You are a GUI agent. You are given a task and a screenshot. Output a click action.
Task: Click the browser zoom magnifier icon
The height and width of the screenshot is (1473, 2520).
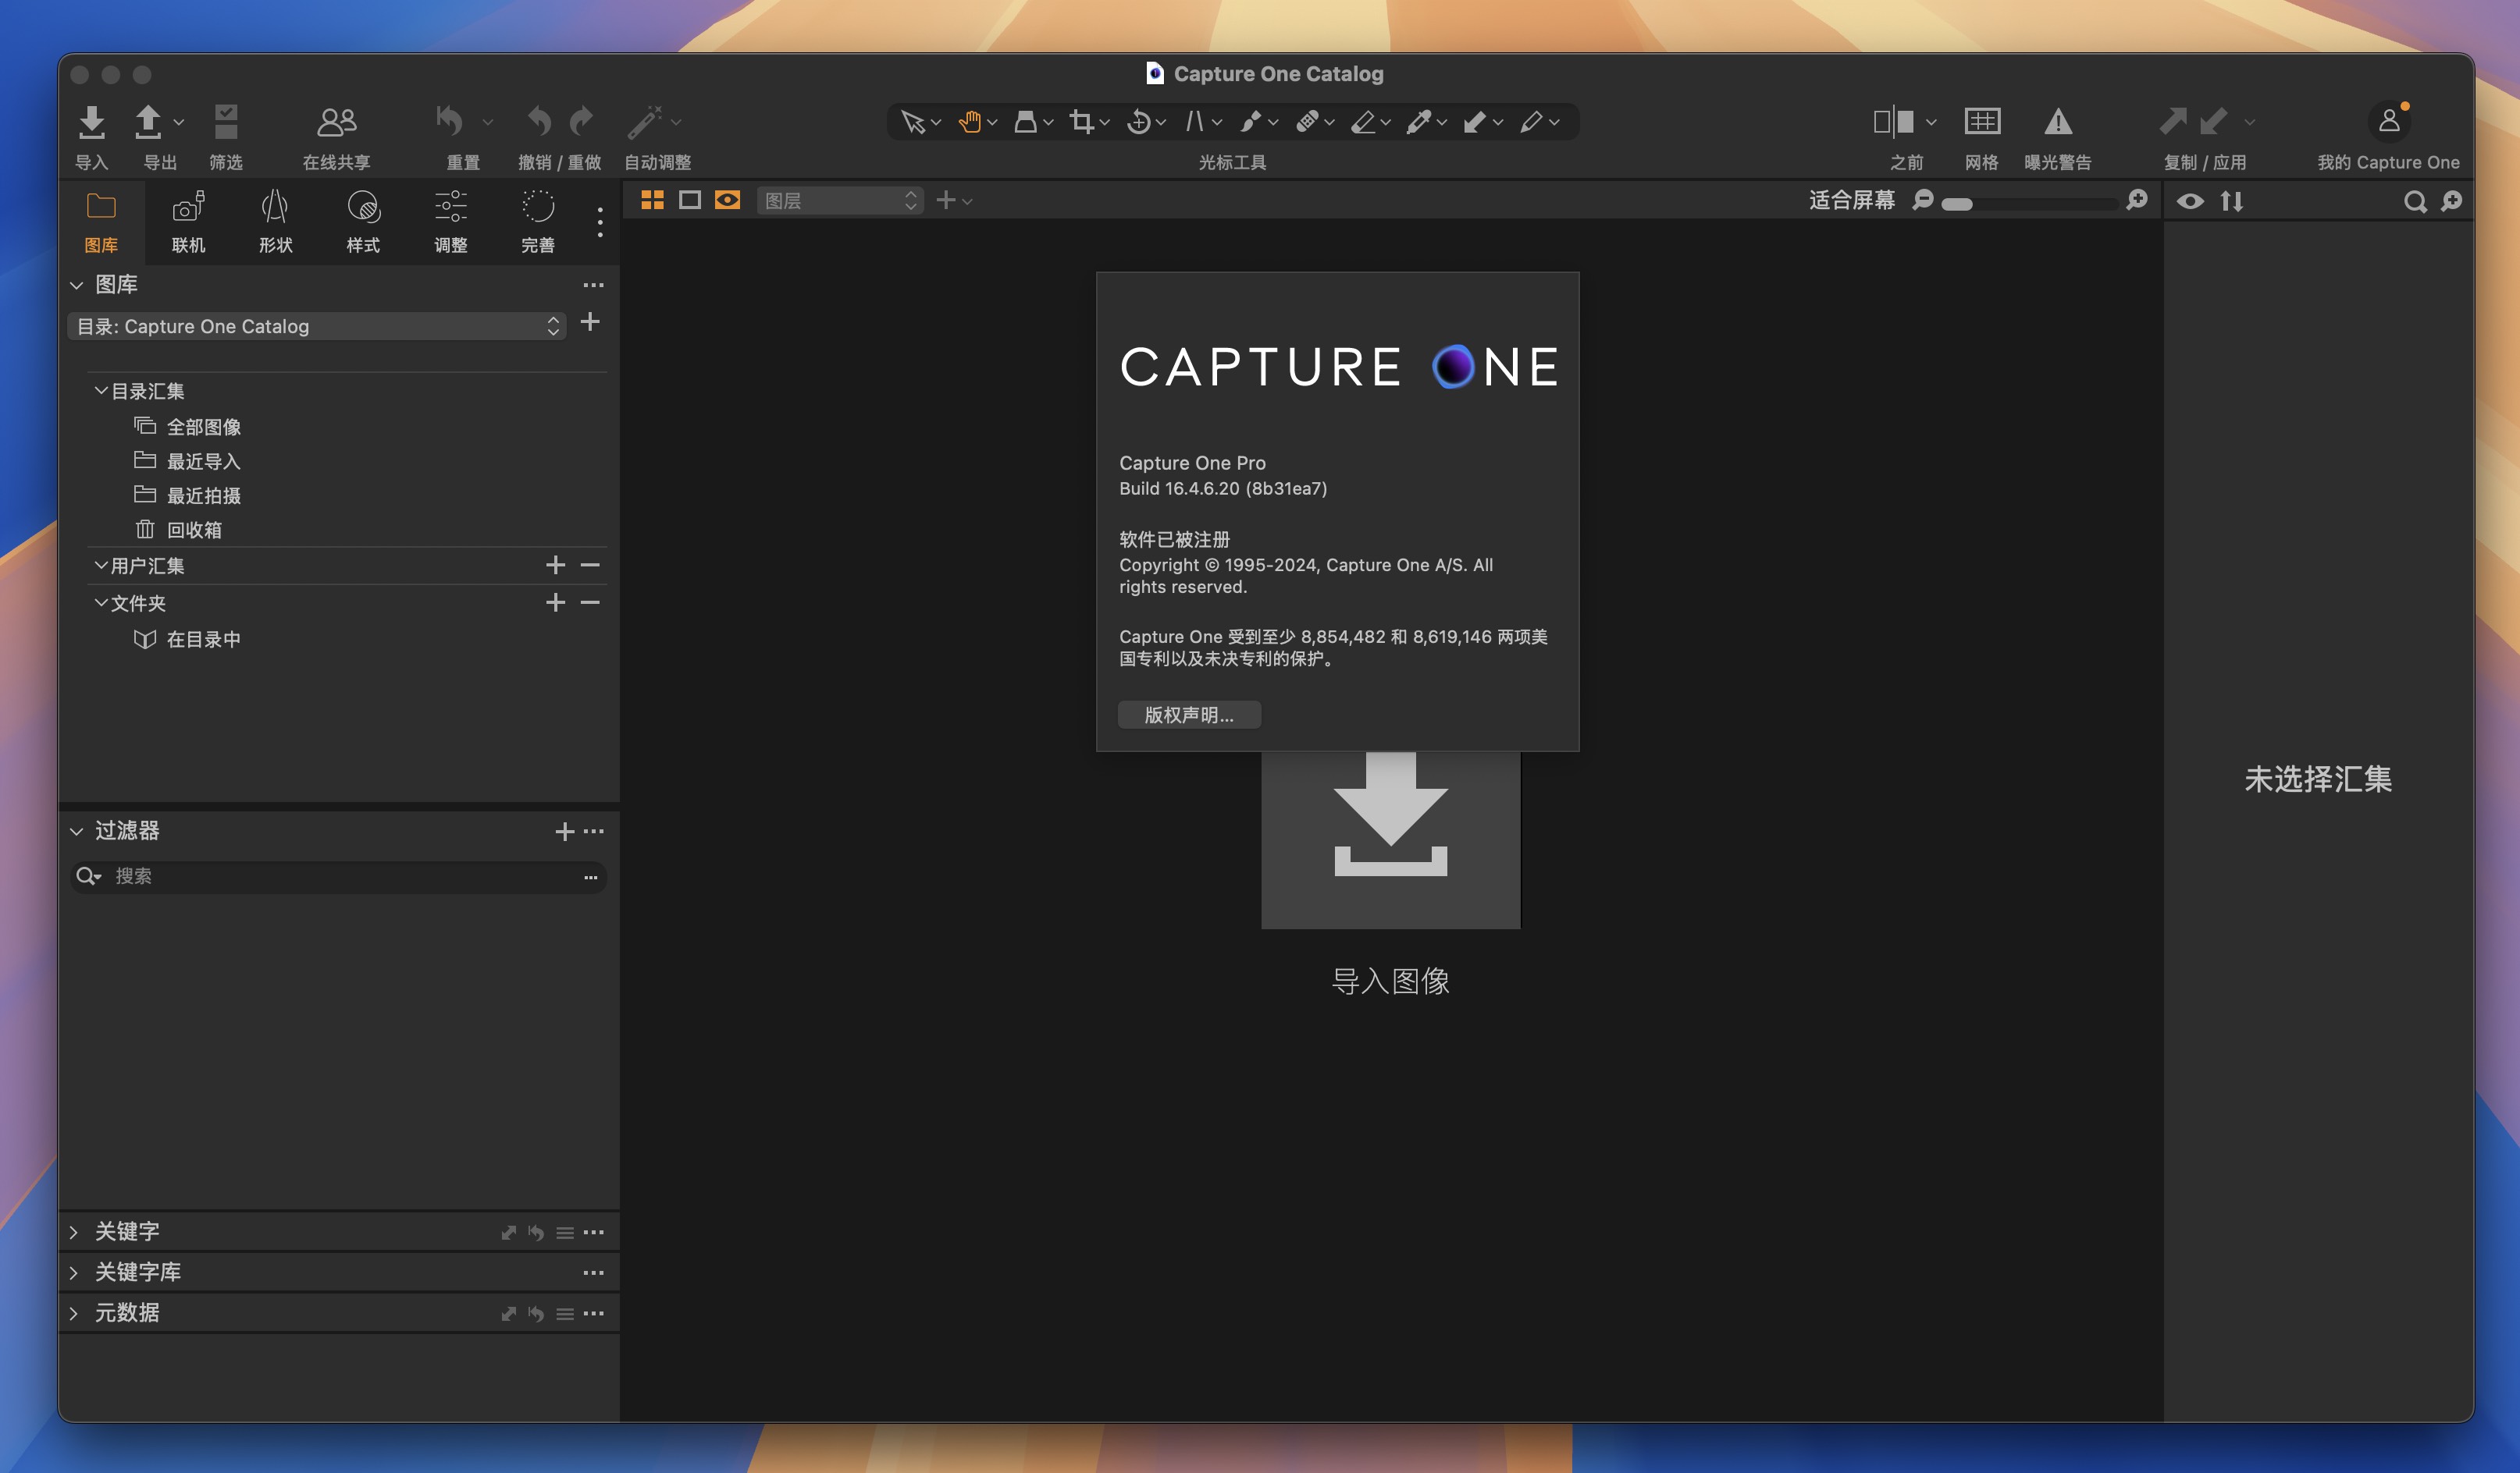[x=2451, y=202]
